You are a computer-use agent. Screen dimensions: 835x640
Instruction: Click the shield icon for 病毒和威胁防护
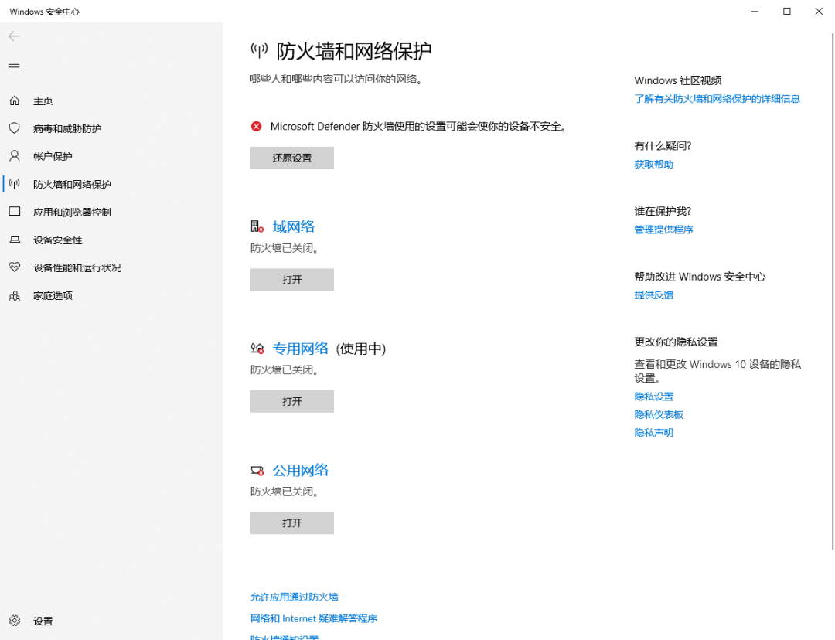click(x=15, y=128)
